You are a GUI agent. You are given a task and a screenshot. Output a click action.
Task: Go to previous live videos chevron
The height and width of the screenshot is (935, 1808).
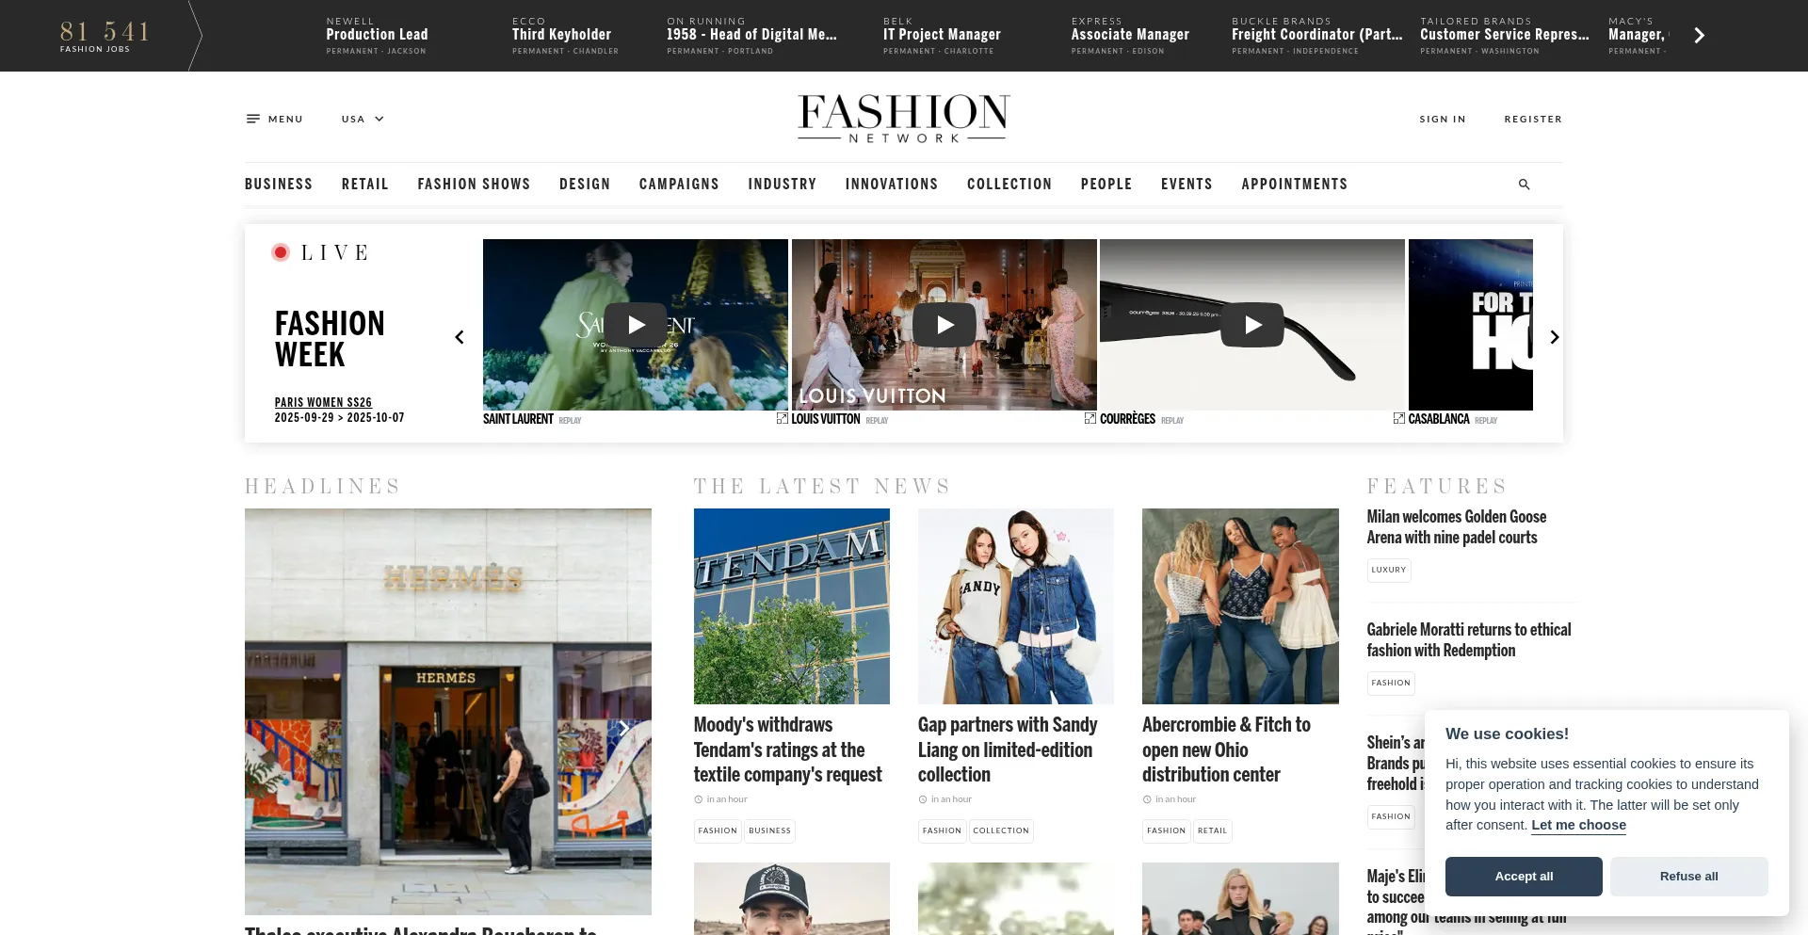460,337
